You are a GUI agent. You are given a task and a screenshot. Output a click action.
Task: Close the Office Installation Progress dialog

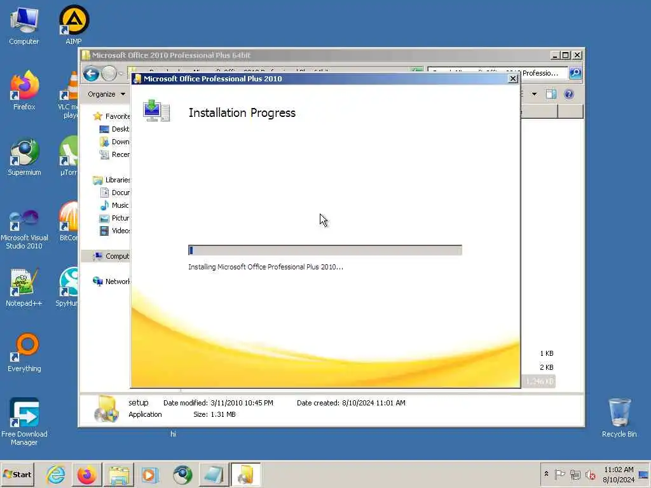(513, 78)
